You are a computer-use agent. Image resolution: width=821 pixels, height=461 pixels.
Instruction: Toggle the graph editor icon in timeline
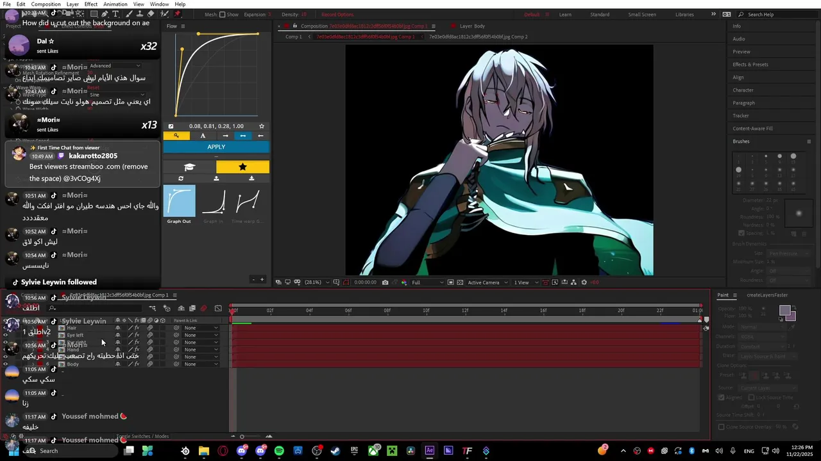pyautogui.click(x=218, y=309)
